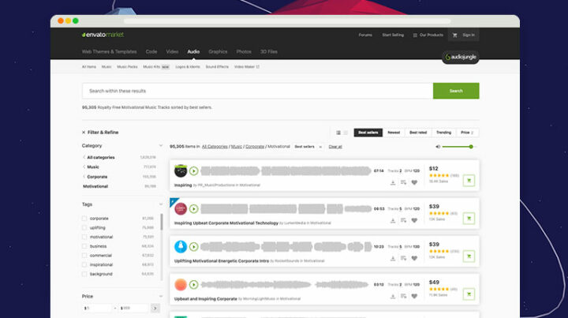This screenshot has width=568, height=318.
Task: Adjust the green volume slider
Action: tap(458, 147)
